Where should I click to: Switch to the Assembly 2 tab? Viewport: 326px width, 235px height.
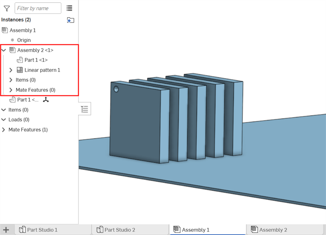pos(273,230)
